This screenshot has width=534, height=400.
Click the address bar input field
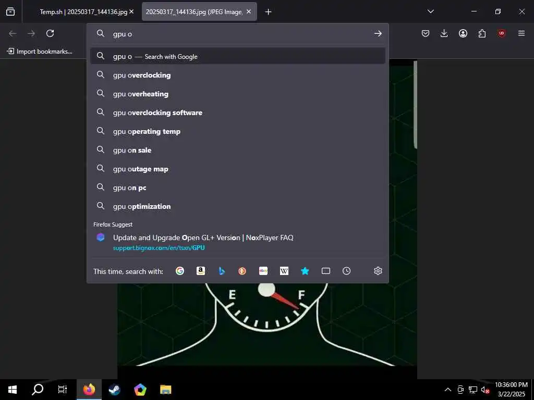(x=237, y=34)
